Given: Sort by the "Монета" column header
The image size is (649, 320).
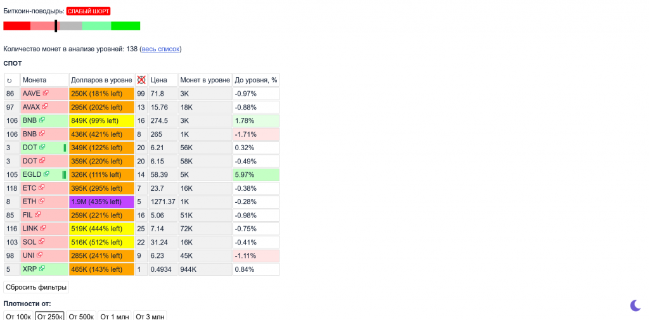Looking at the screenshot, I should coord(34,80).
